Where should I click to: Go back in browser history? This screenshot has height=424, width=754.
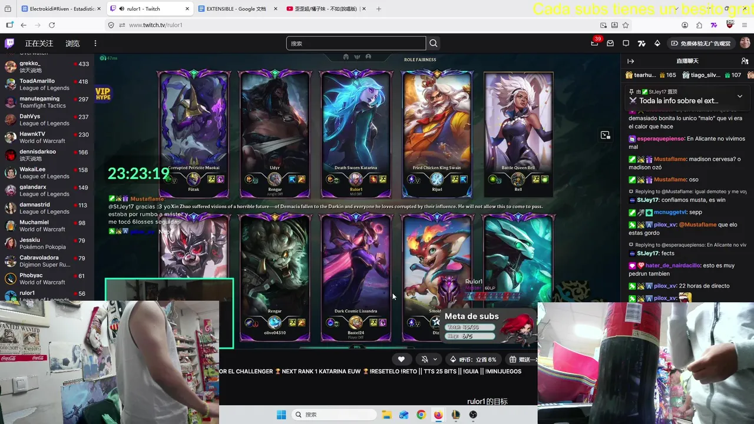click(x=24, y=25)
